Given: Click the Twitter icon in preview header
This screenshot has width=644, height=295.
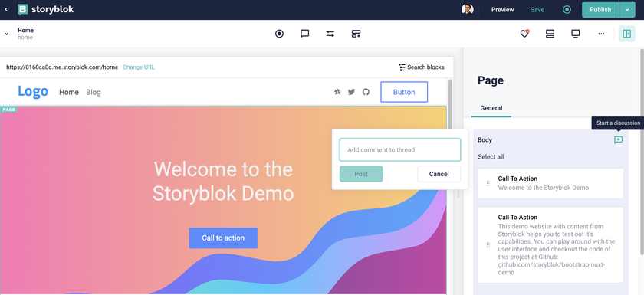Looking at the screenshot, I should click(x=351, y=92).
